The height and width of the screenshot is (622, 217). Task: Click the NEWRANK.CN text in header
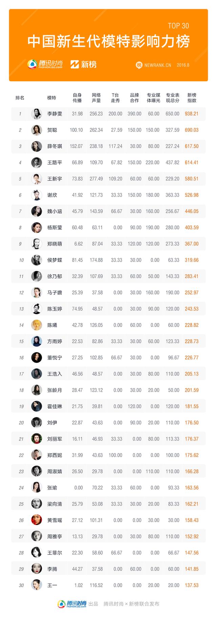(x=158, y=65)
